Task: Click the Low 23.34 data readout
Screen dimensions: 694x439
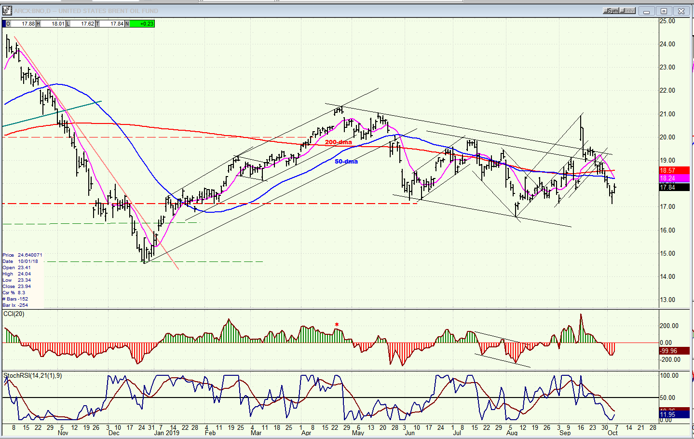Action: tap(17, 280)
